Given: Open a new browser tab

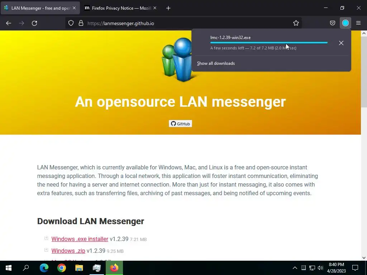Looking at the screenshot, I should tap(168, 8).
